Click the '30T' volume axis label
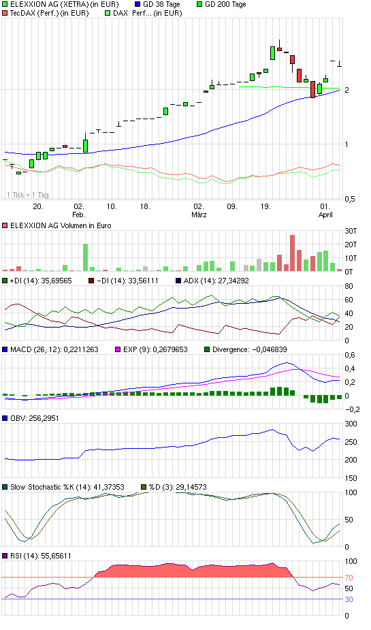This screenshot has width=371, height=630. tap(351, 231)
